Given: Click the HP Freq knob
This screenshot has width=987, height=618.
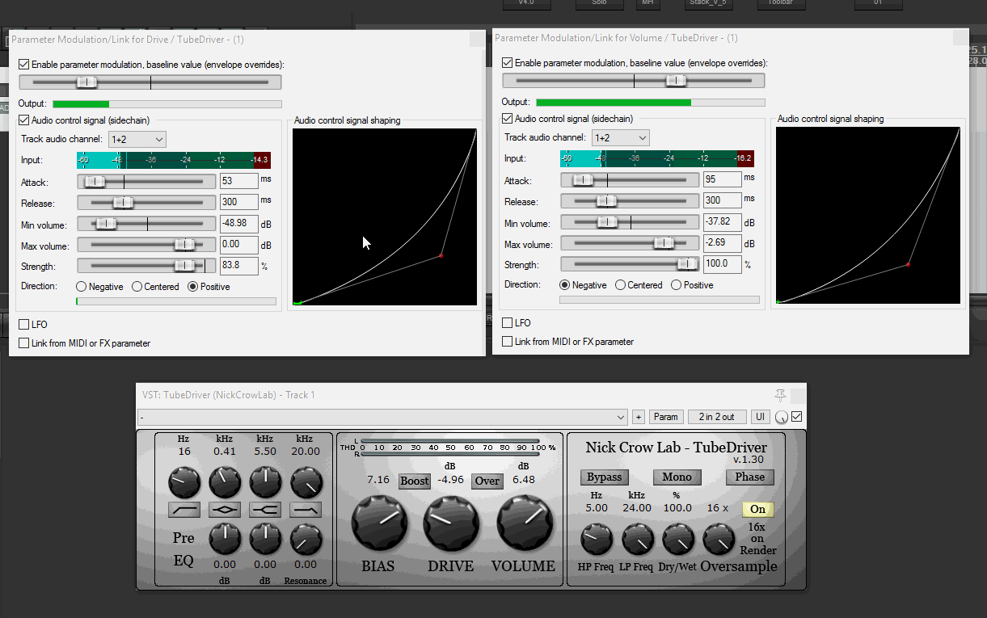Looking at the screenshot, I should (597, 540).
